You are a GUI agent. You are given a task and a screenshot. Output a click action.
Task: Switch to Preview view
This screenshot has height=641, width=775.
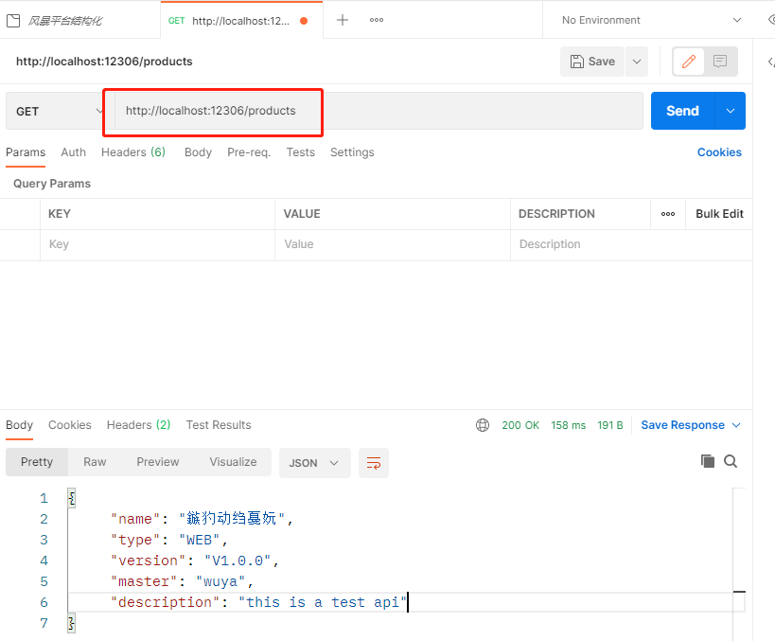[158, 462]
